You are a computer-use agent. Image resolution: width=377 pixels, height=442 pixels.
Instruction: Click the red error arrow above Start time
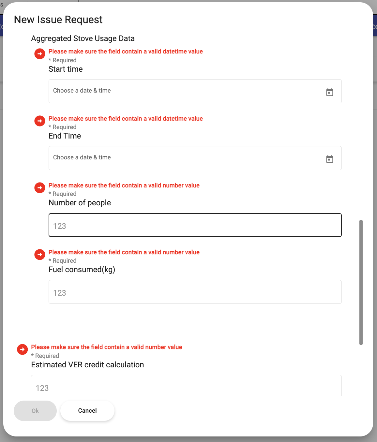[40, 54]
